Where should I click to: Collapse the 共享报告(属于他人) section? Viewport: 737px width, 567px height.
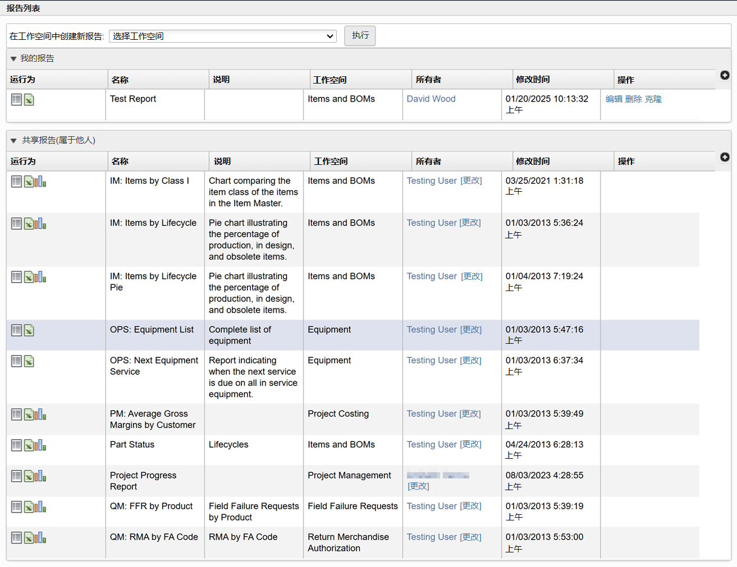(13, 141)
